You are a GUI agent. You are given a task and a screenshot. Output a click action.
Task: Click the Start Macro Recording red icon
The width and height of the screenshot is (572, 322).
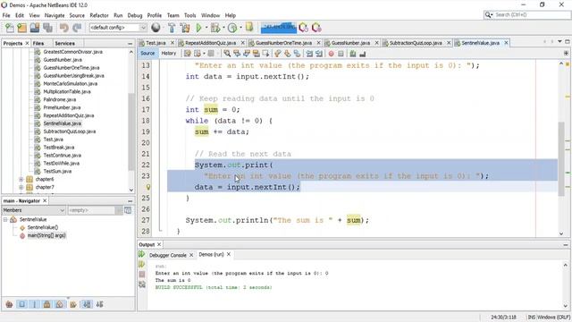pos(332,54)
